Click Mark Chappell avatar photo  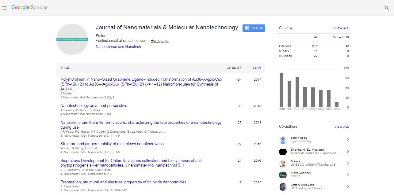pos(283,175)
